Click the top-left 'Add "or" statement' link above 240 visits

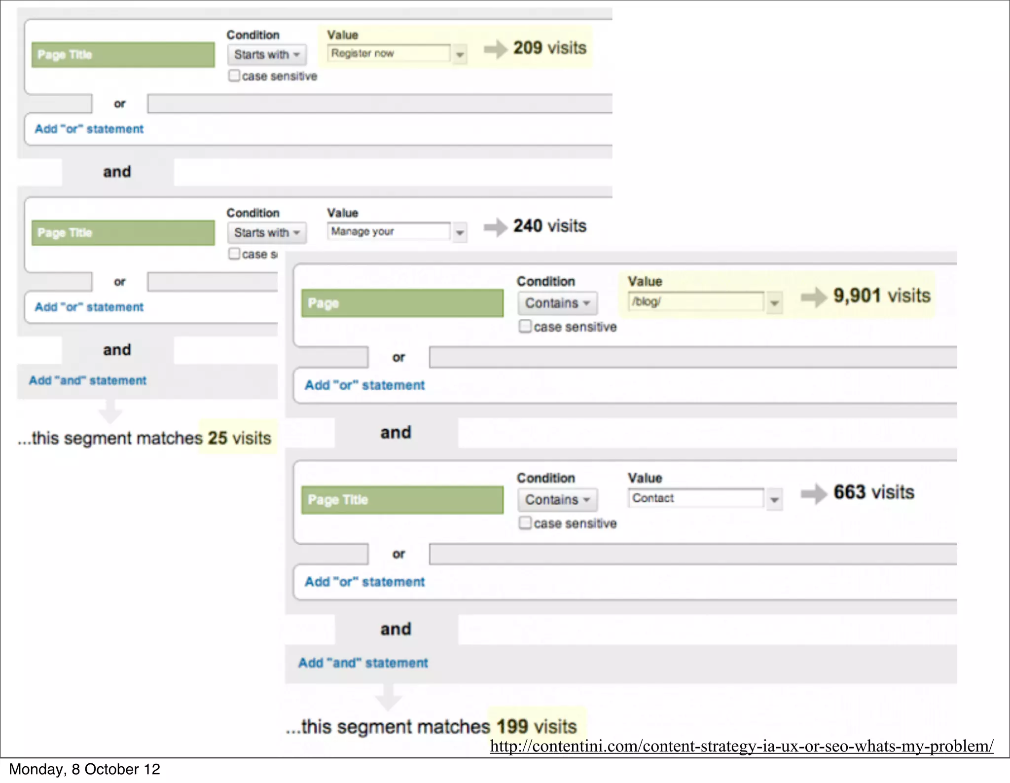[89, 129]
